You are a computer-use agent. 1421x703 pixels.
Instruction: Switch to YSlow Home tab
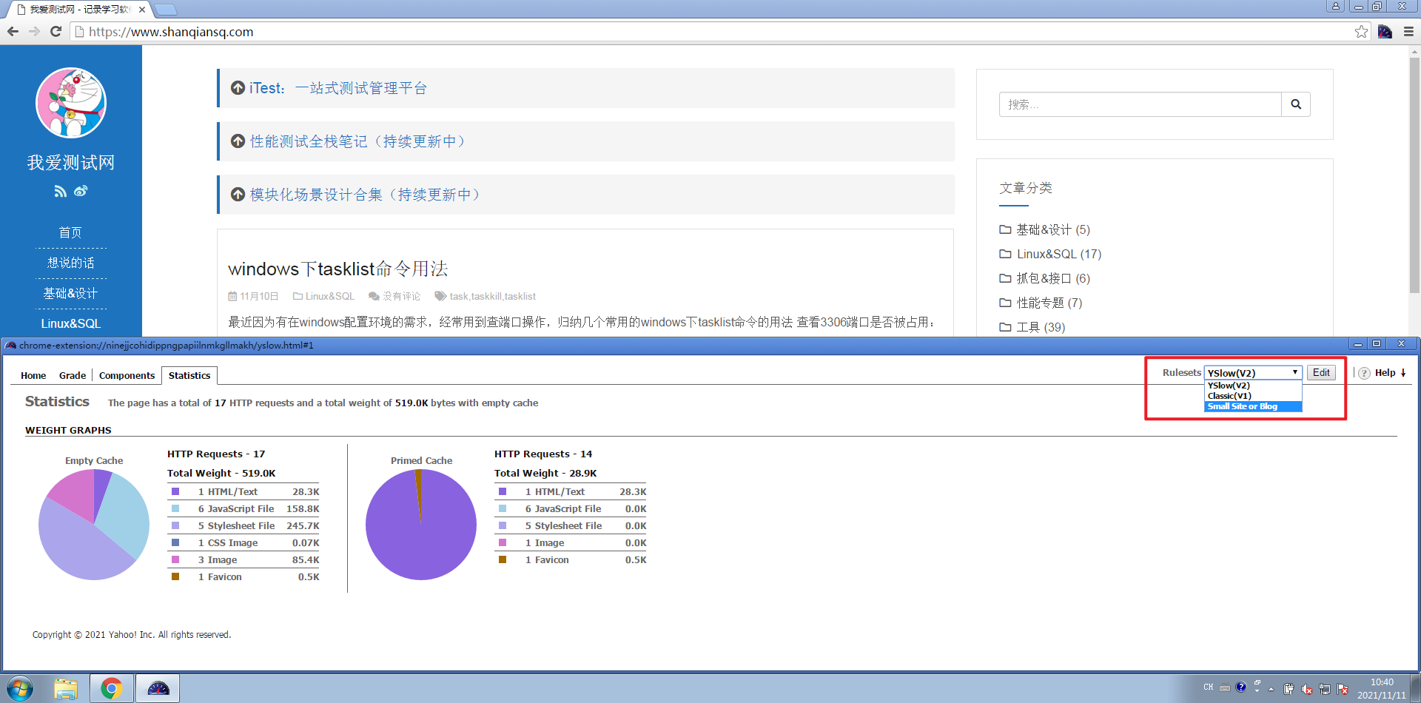(x=33, y=375)
